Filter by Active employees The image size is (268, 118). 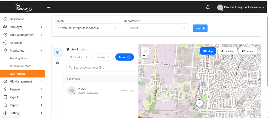point(125,57)
